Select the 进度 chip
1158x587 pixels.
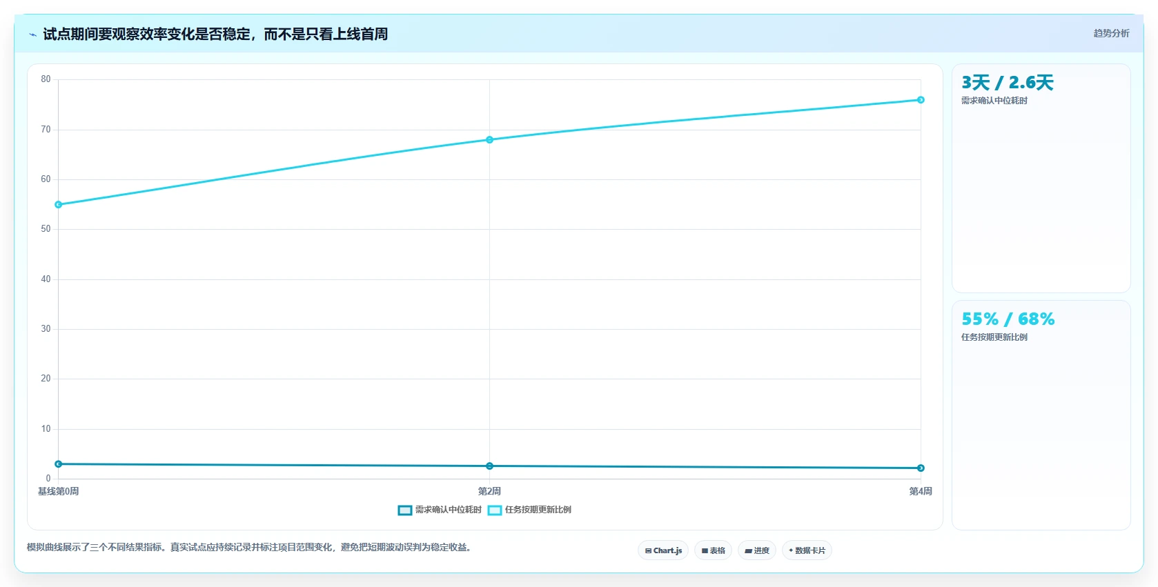click(757, 550)
